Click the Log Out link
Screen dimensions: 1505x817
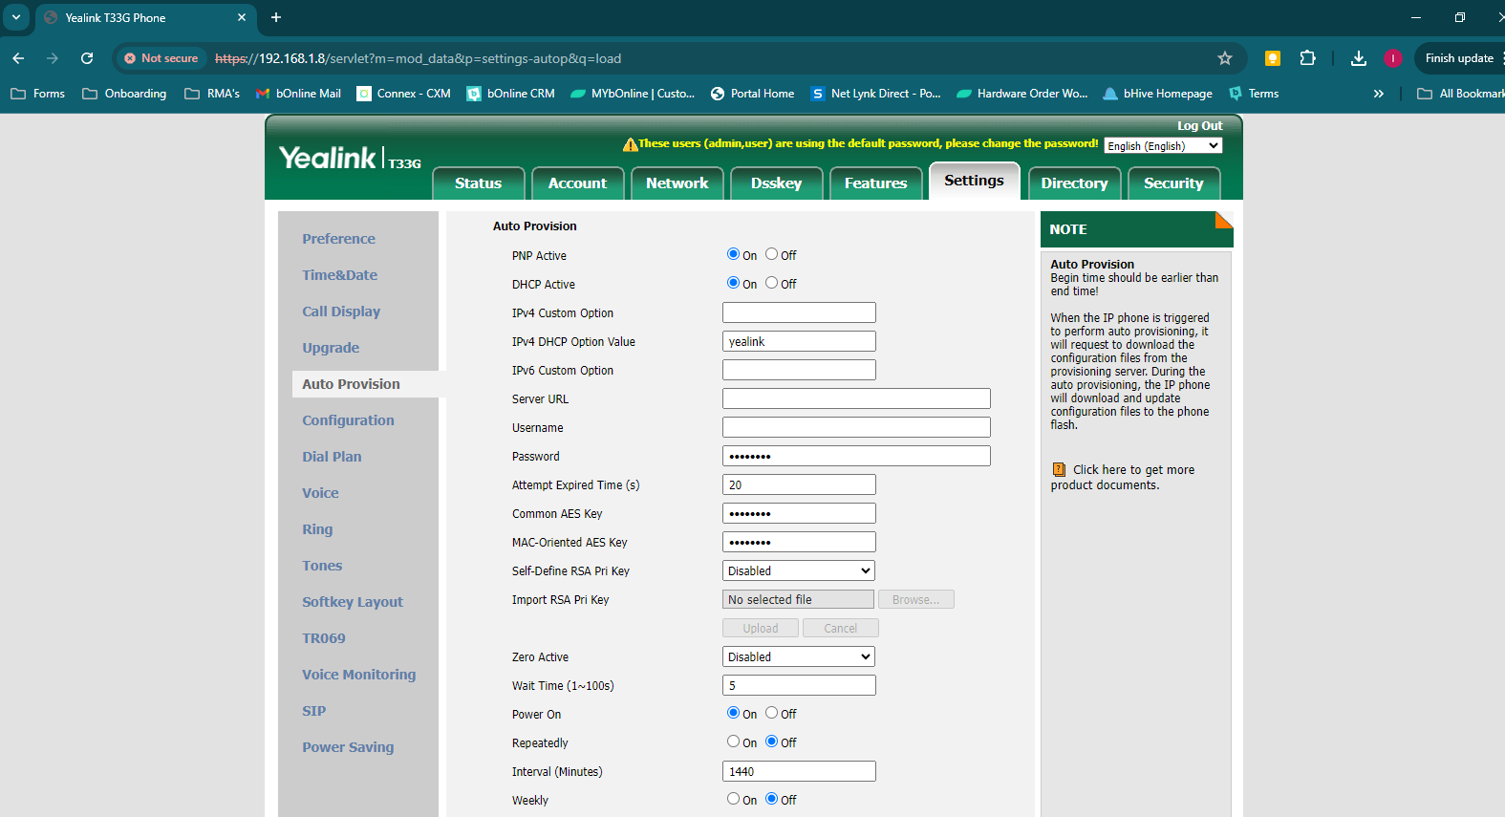1199,126
